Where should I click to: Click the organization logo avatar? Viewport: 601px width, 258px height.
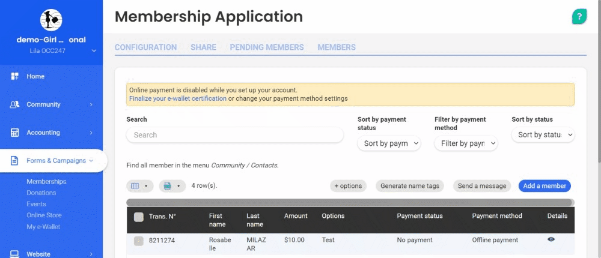coord(51,20)
